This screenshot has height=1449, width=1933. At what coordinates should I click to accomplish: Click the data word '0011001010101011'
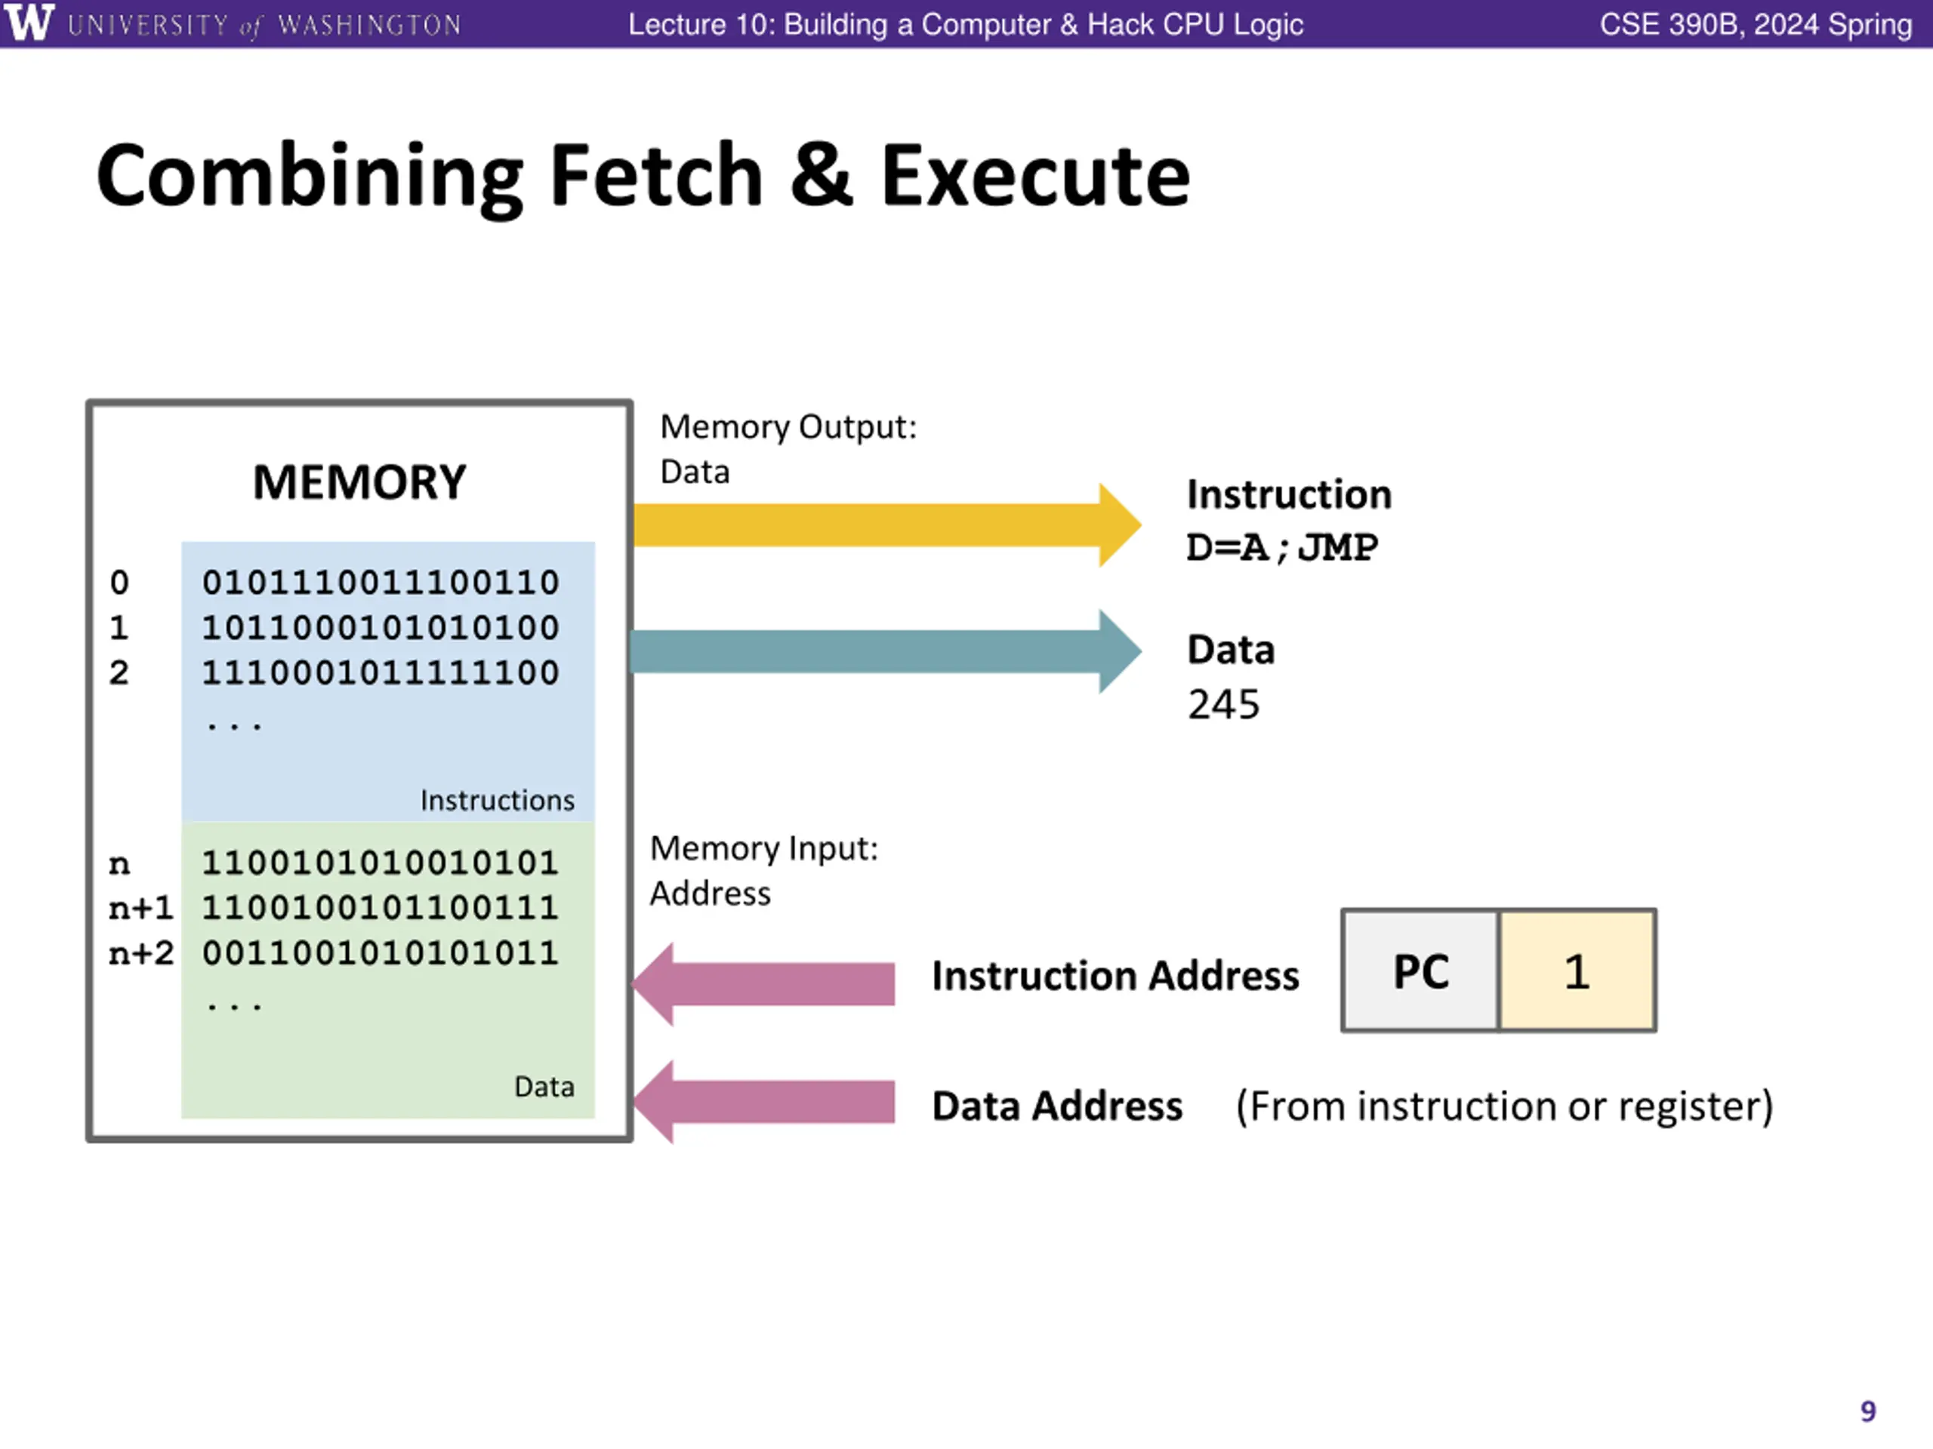click(x=380, y=953)
